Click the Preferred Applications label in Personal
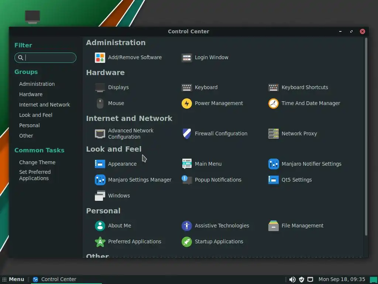The width and height of the screenshot is (378, 284). 134,242
